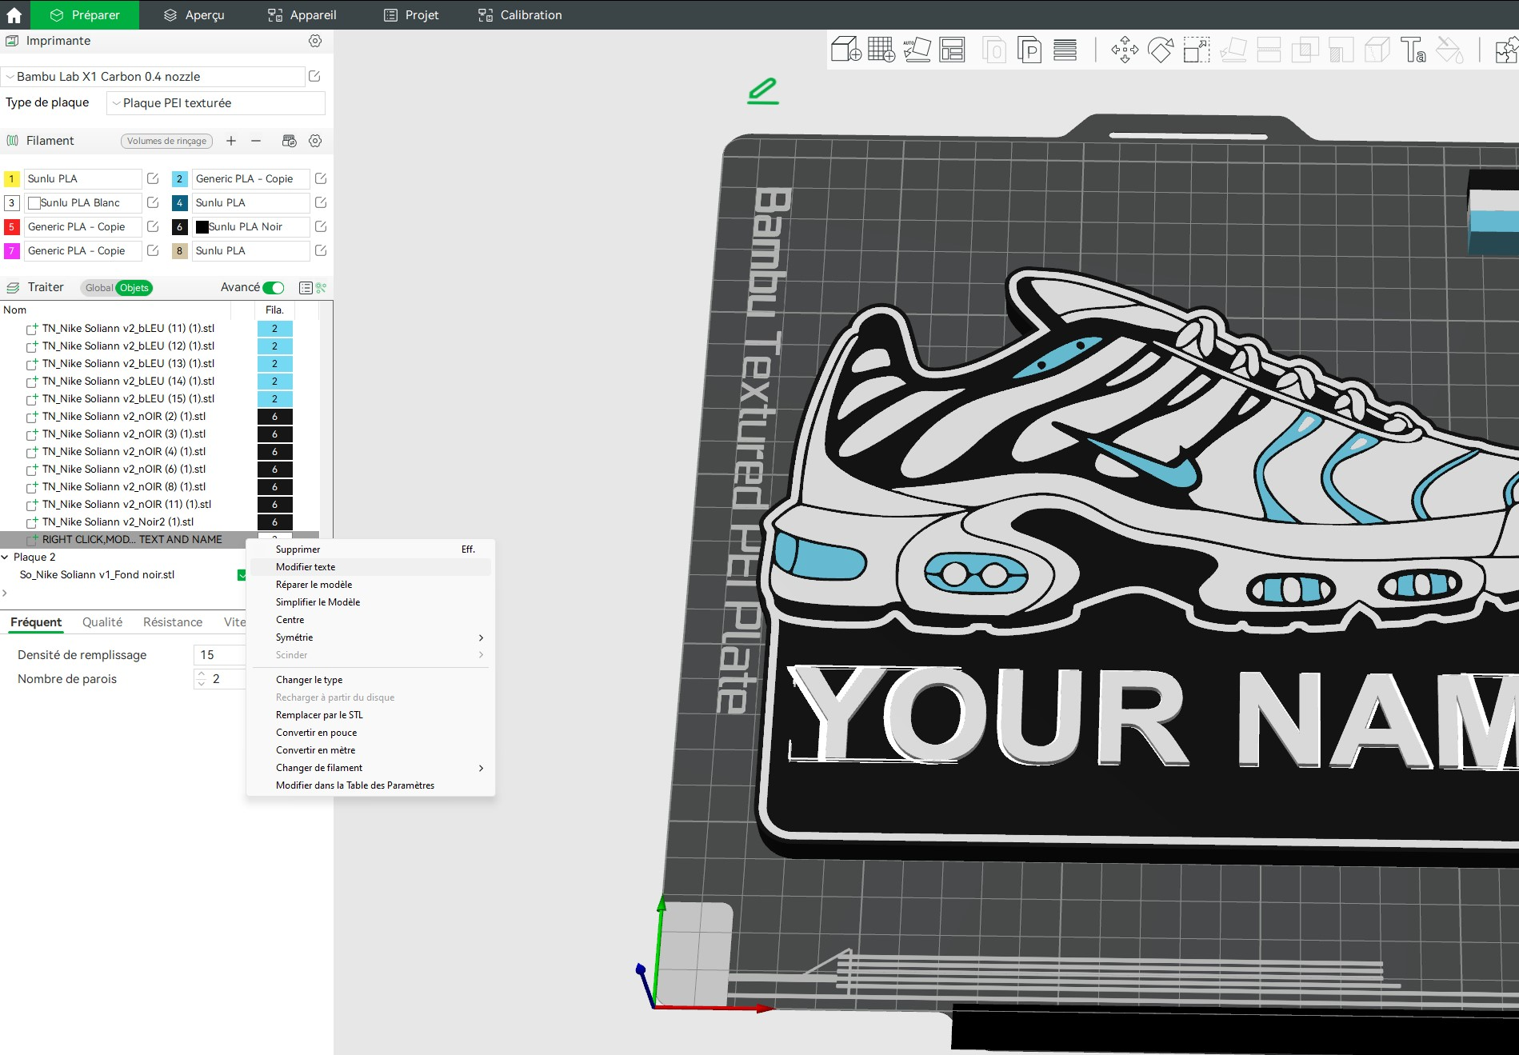Image resolution: width=1519 pixels, height=1055 pixels.
Task: Click the red filament 5 color swatch
Action: click(x=12, y=227)
